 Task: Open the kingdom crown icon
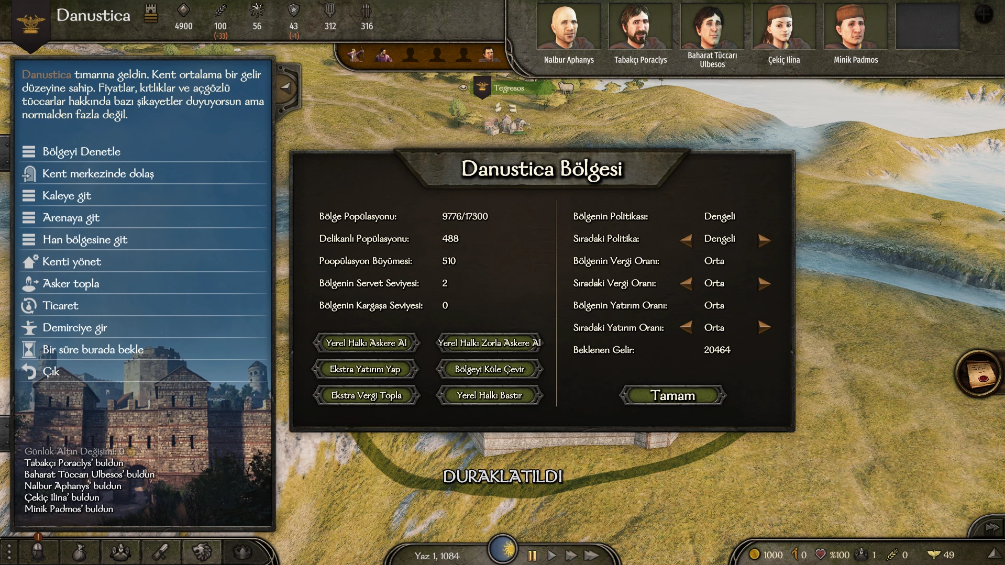[242, 552]
